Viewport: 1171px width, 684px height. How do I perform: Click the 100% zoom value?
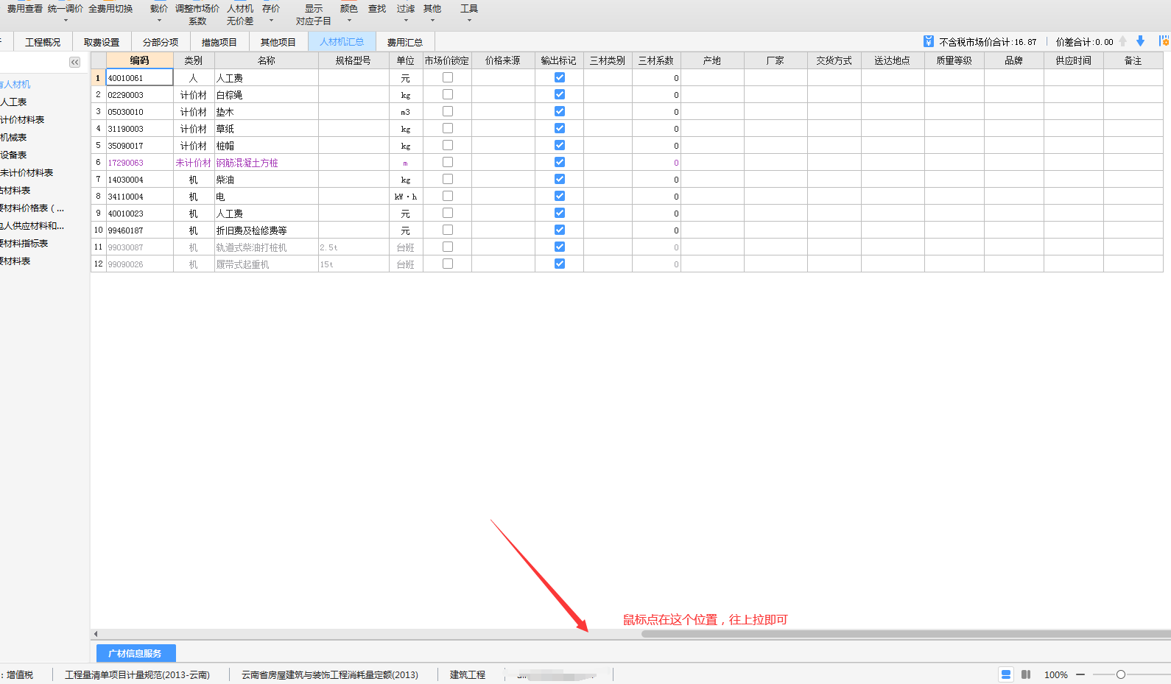tap(1056, 674)
